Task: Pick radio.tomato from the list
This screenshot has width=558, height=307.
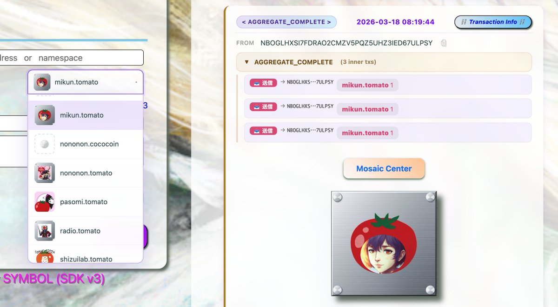Action: pyautogui.click(x=86, y=231)
